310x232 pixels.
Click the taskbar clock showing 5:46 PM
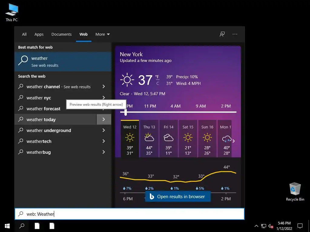click(x=284, y=226)
